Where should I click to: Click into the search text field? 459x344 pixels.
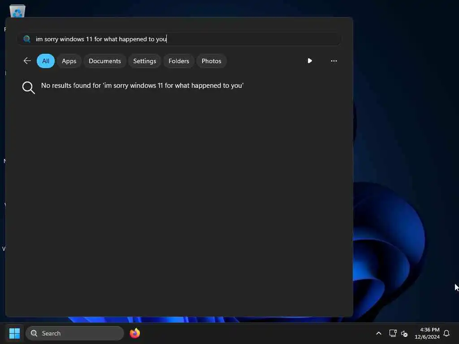point(179,39)
